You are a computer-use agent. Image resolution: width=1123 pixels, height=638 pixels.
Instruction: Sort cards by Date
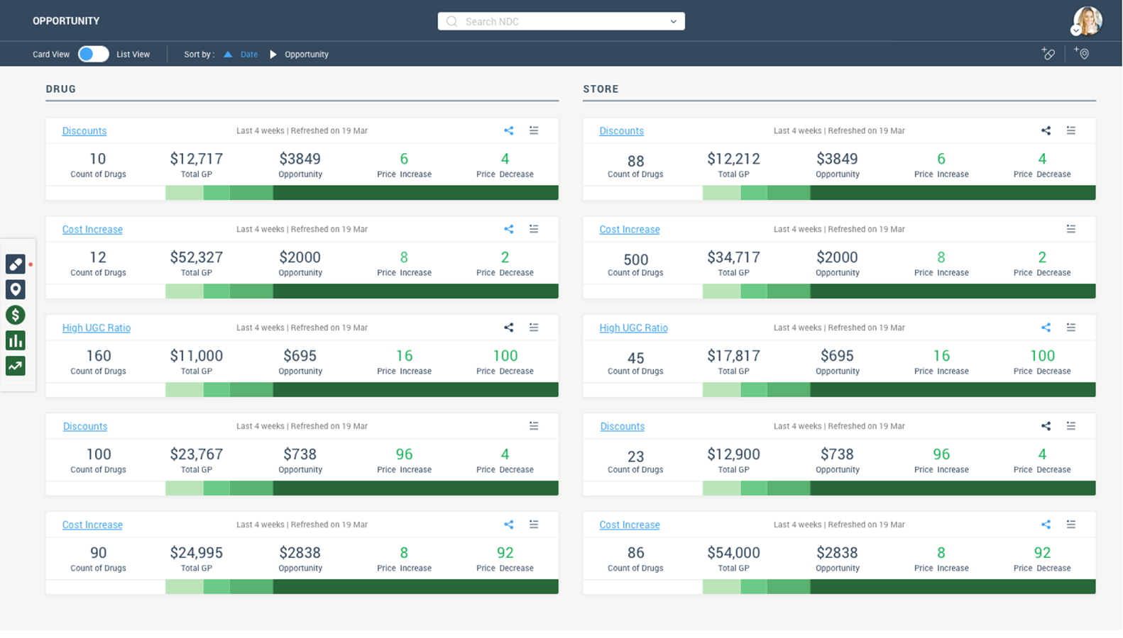(249, 55)
